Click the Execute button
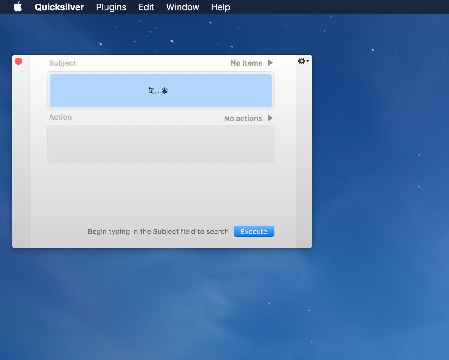Image resolution: width=449 pixels, height=360 pixels. 254,231
